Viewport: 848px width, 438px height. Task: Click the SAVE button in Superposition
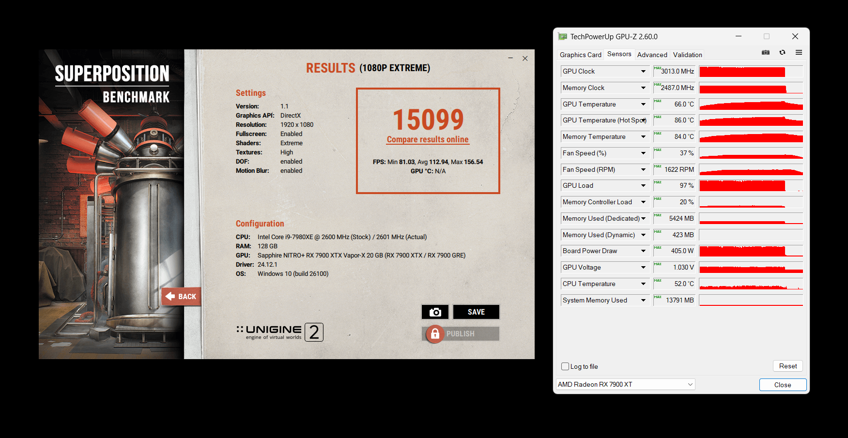476,312
